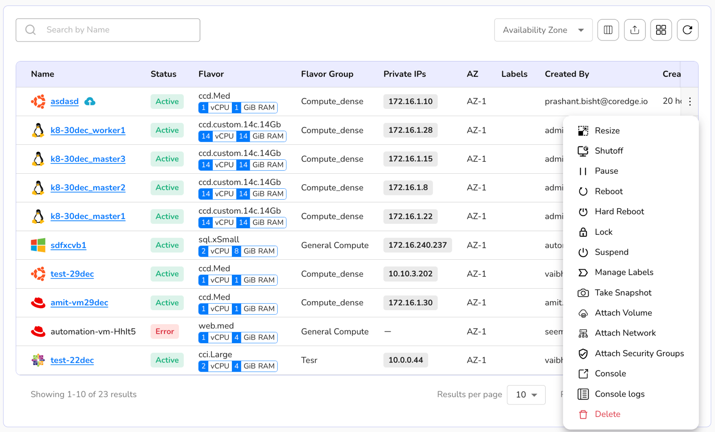Click search magnifier icon
This screenshot has height=432, width=715.
30,30
